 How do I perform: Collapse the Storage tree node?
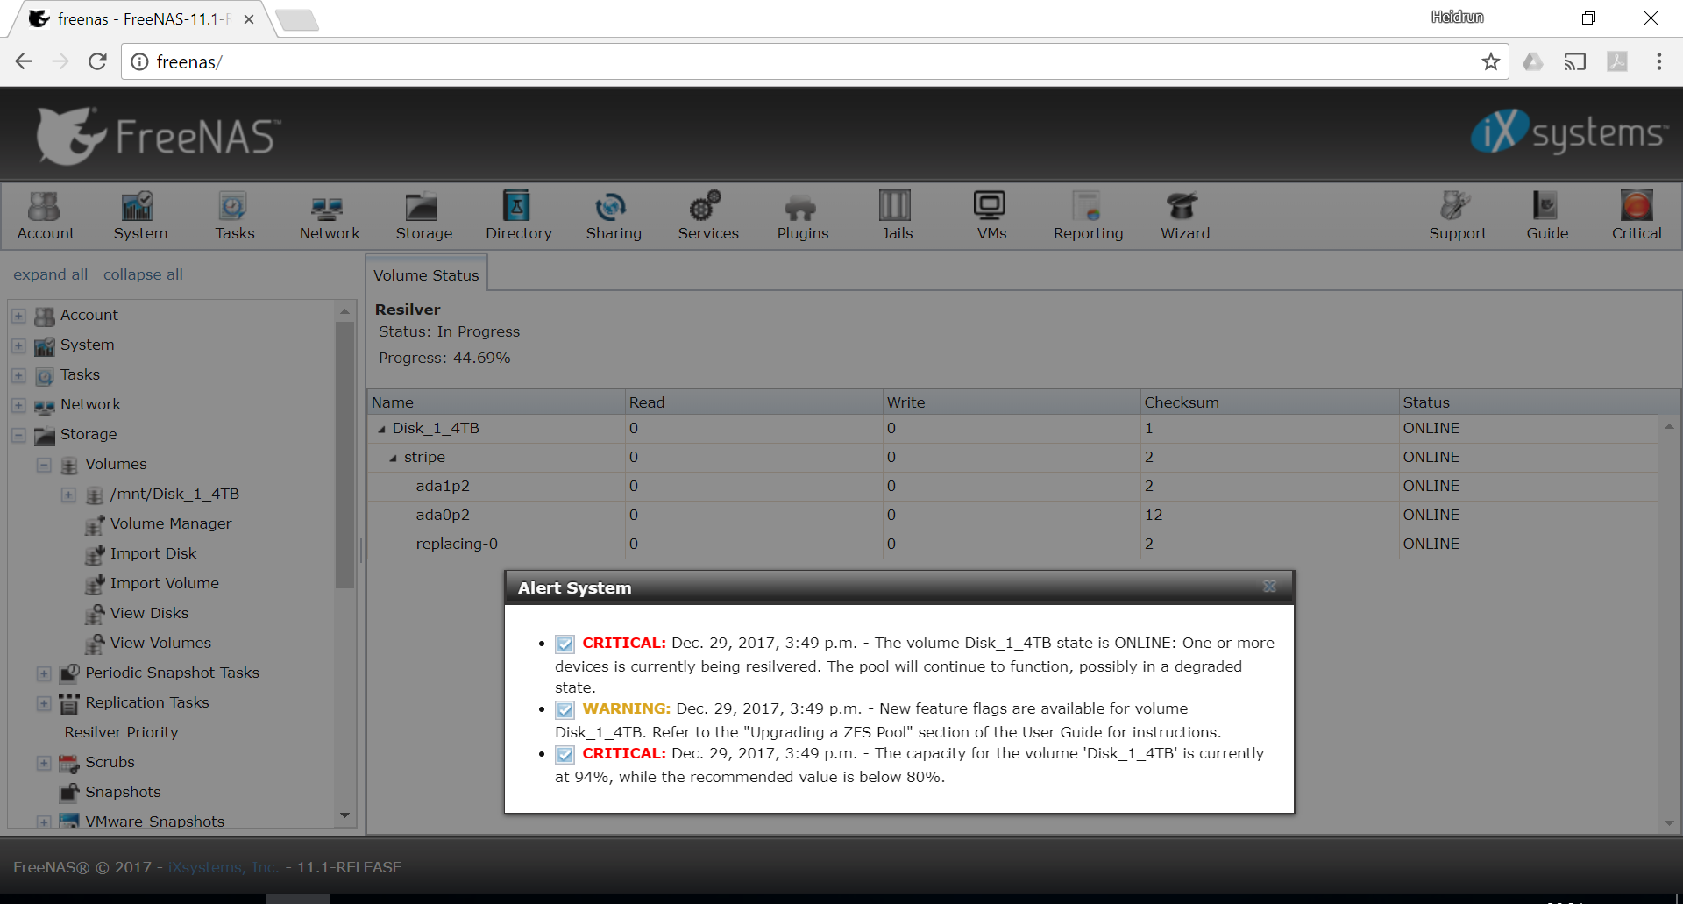tap(18, 435)
